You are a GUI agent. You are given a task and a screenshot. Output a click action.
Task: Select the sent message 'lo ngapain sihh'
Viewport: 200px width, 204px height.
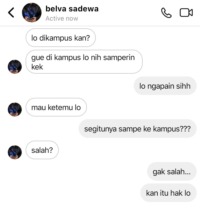(x=165, y=86)
